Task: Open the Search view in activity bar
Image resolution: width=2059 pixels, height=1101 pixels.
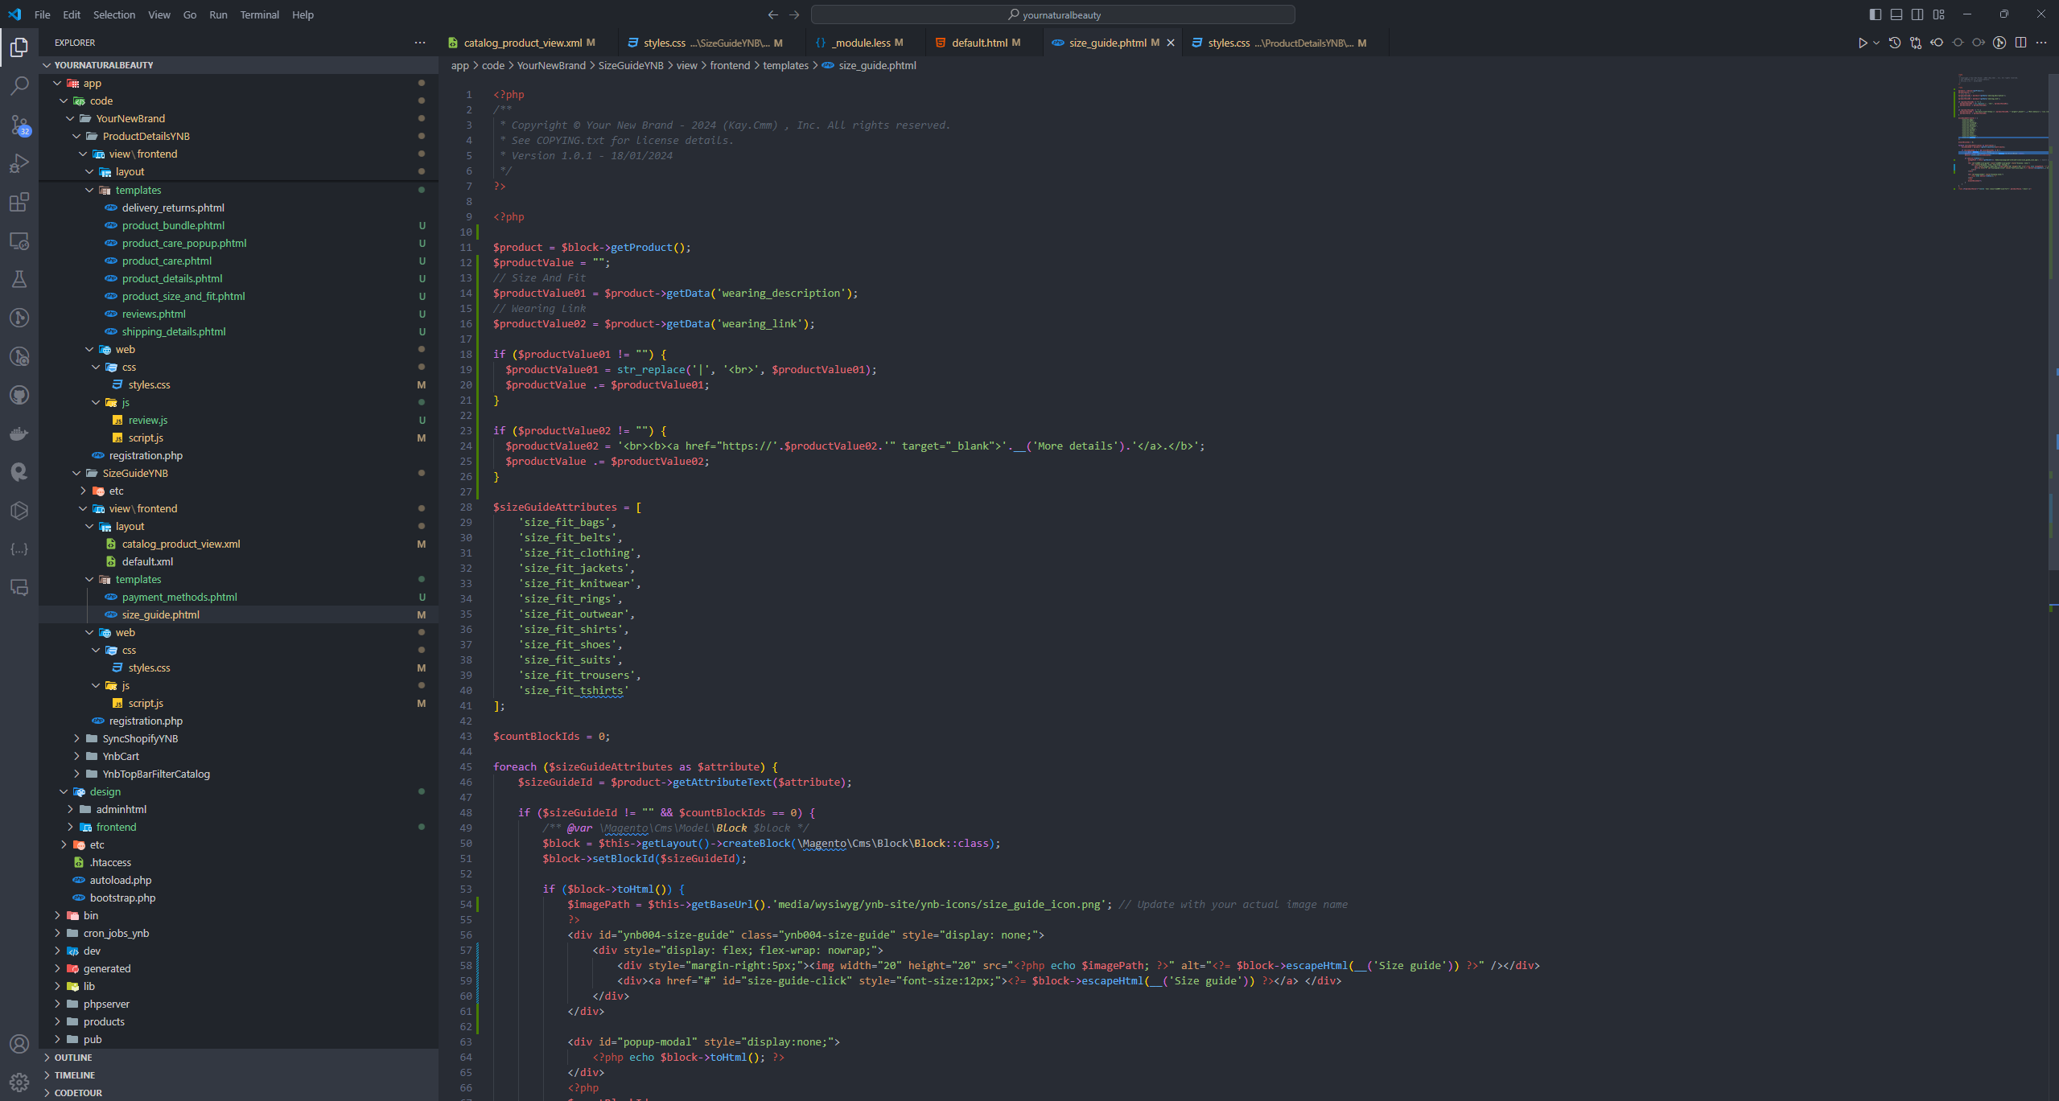Action: tap(19, 85)
